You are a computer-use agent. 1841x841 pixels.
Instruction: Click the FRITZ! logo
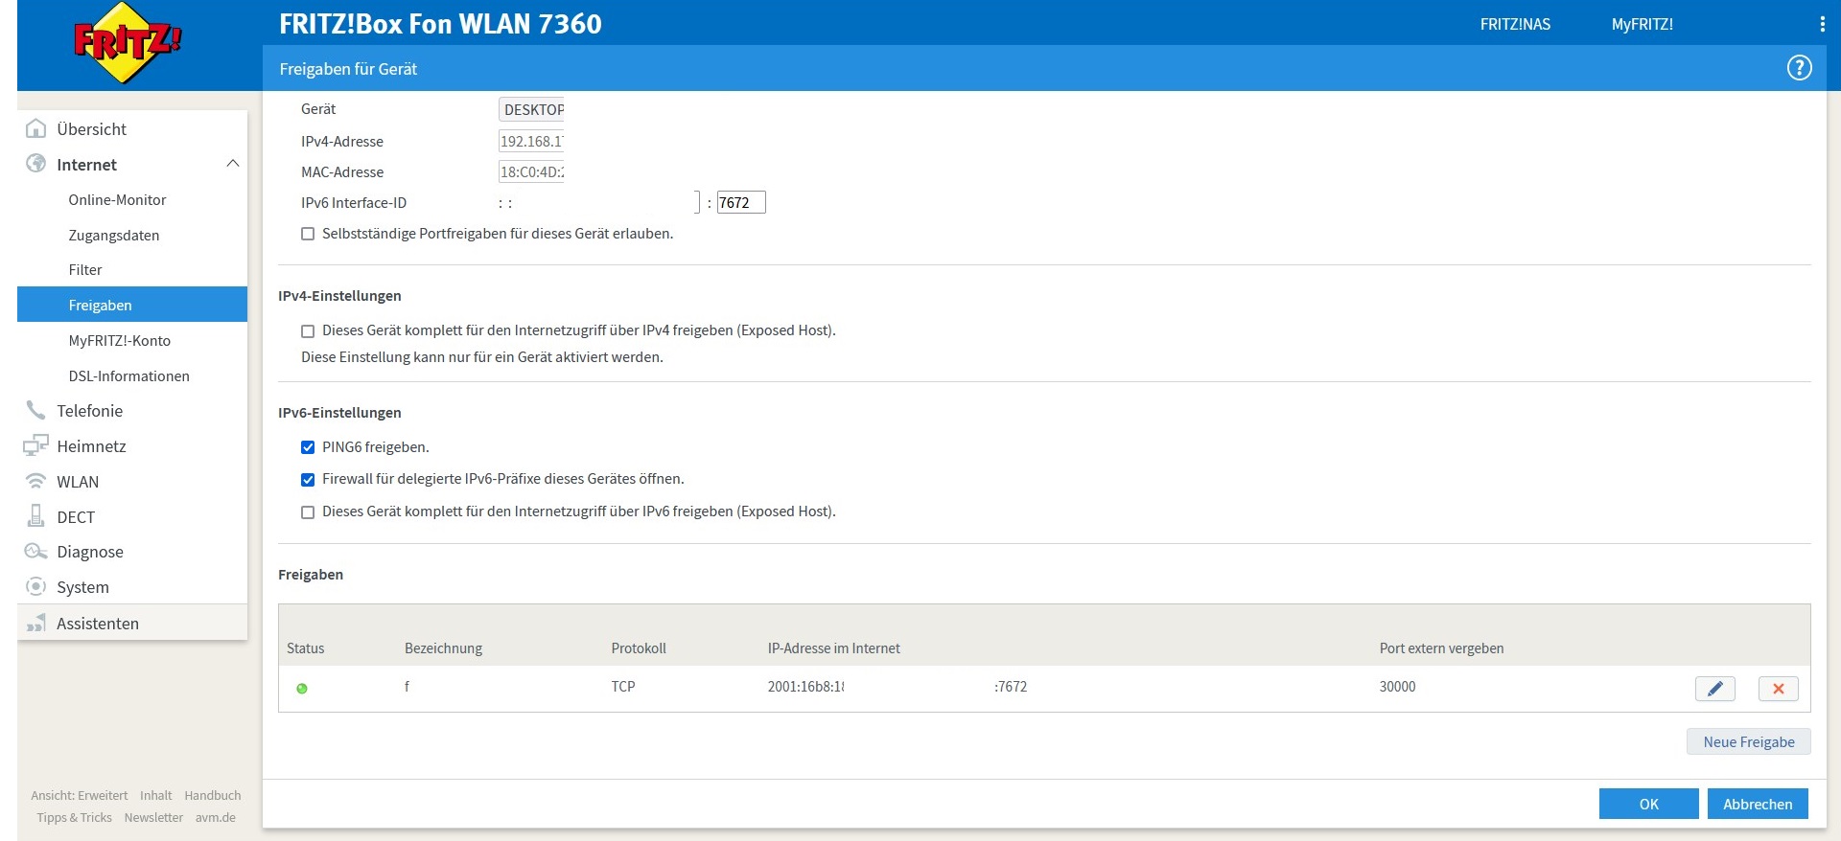(x=128, y=43)
